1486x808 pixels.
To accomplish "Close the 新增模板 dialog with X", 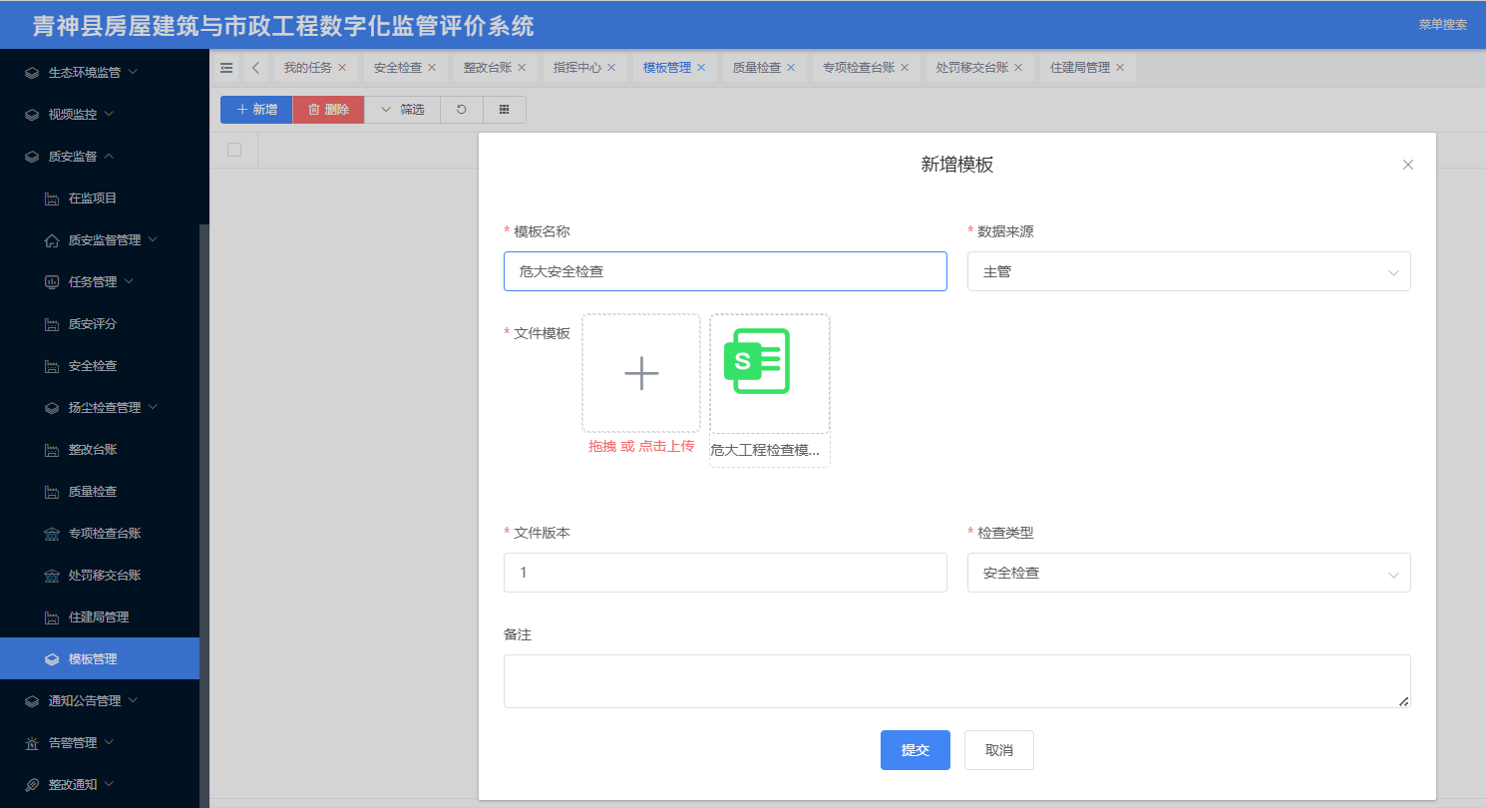I will coord(1408,165).
